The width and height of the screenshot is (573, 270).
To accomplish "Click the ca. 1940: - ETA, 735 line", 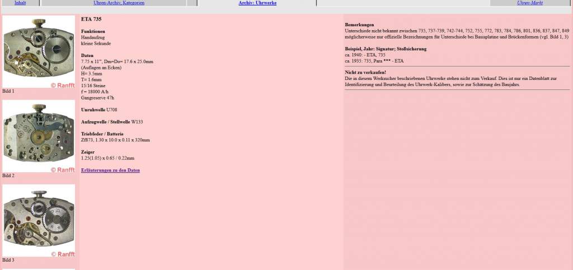I will click(x=365, y=55).
